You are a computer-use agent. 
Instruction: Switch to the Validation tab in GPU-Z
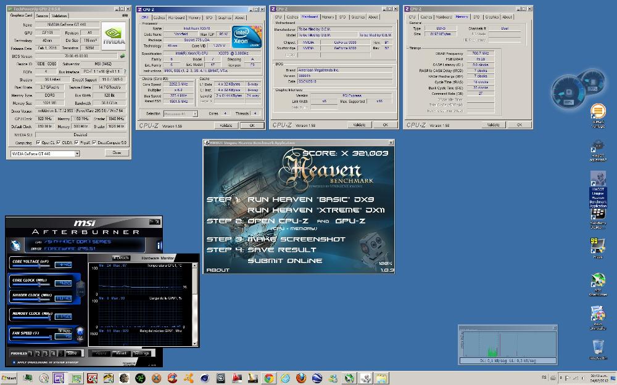59,16
